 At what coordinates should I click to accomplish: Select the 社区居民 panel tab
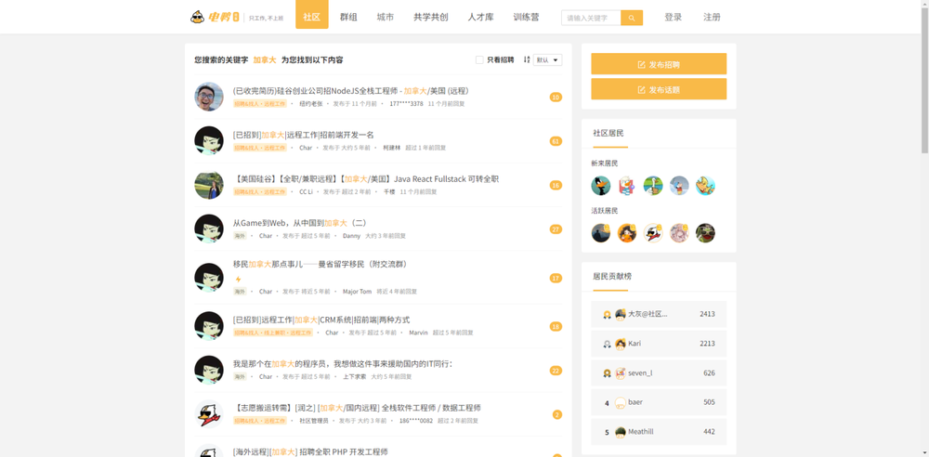pos(608,134)
